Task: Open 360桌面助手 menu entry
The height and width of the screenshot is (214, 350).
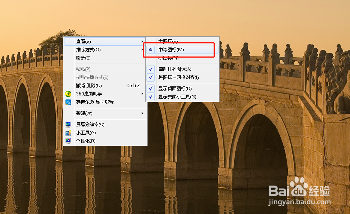Action: [105, 94]
